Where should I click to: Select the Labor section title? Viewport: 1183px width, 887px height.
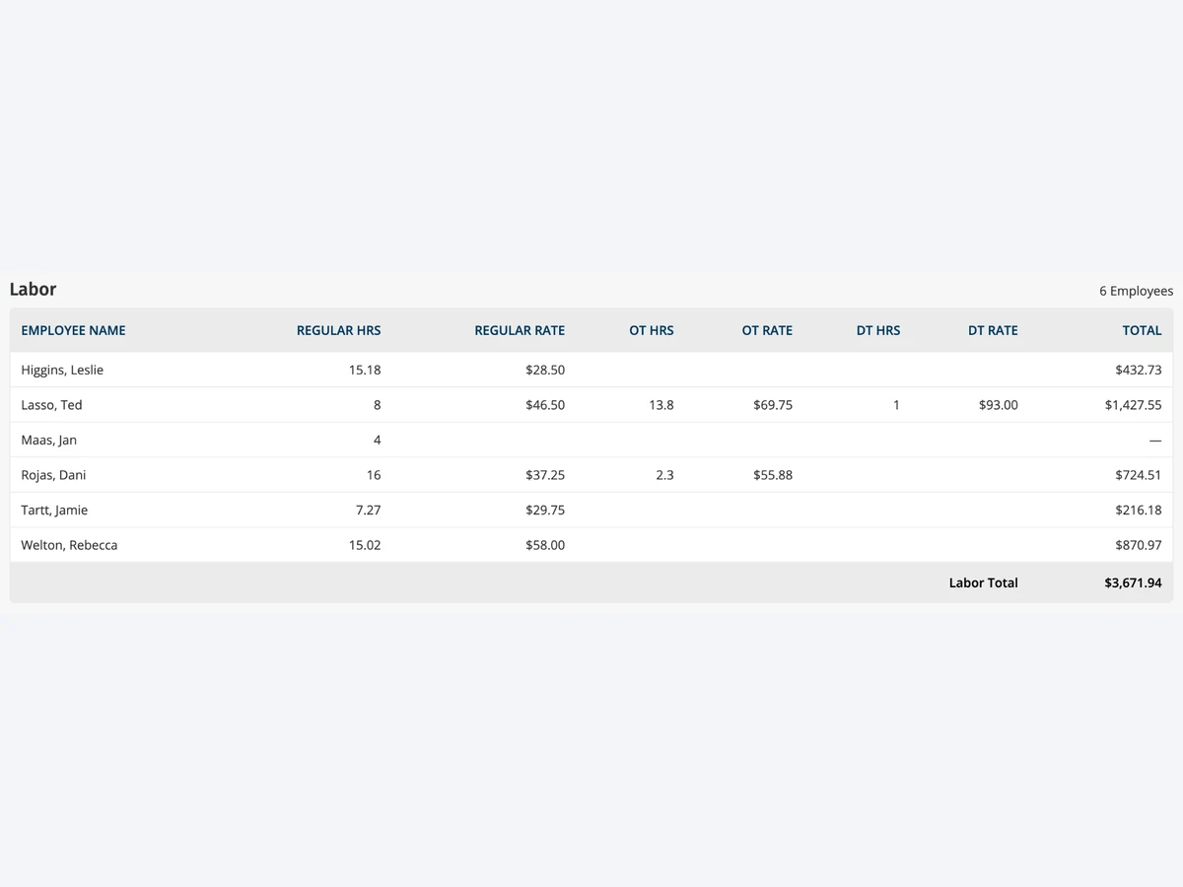click(x=33, y=289)
